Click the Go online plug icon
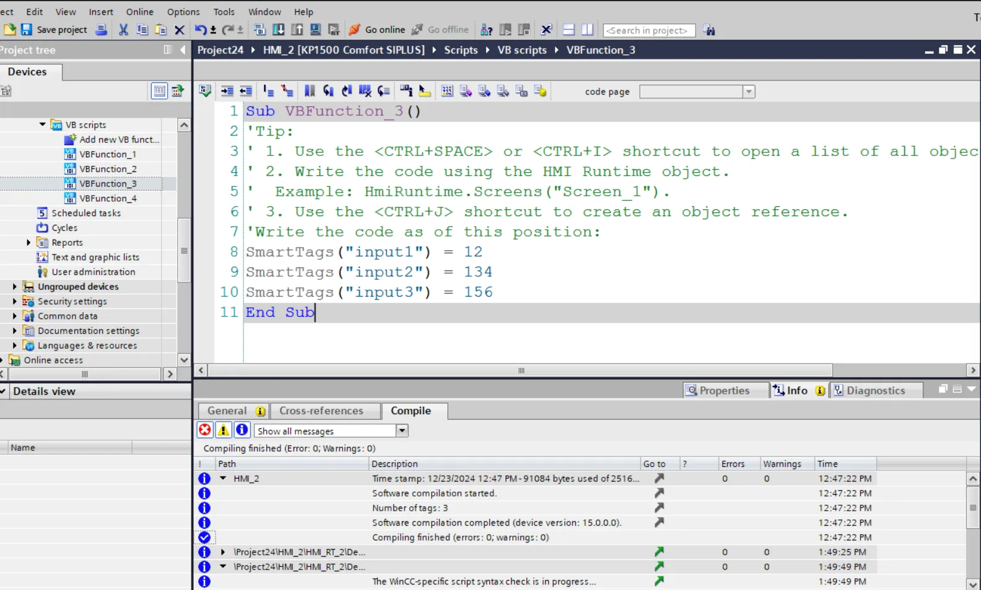Image resolution: width=981 pixels, height=590 pixels. point(355,30)
